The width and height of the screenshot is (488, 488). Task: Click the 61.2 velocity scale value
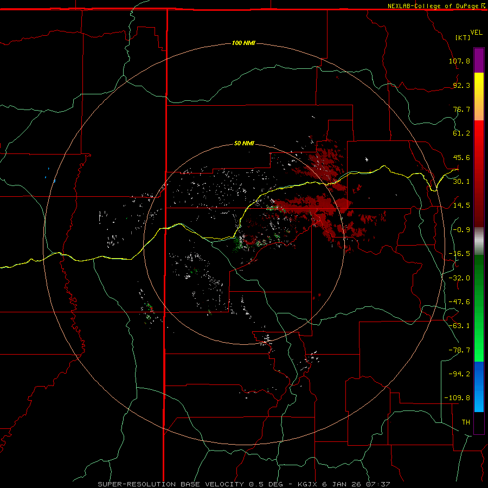click(x=461, y=133)
